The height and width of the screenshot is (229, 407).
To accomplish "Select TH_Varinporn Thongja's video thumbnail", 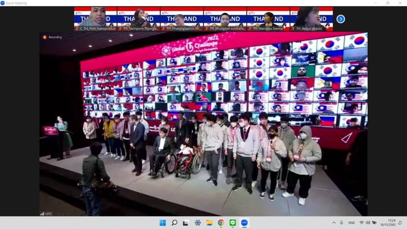I will point(138,19).
